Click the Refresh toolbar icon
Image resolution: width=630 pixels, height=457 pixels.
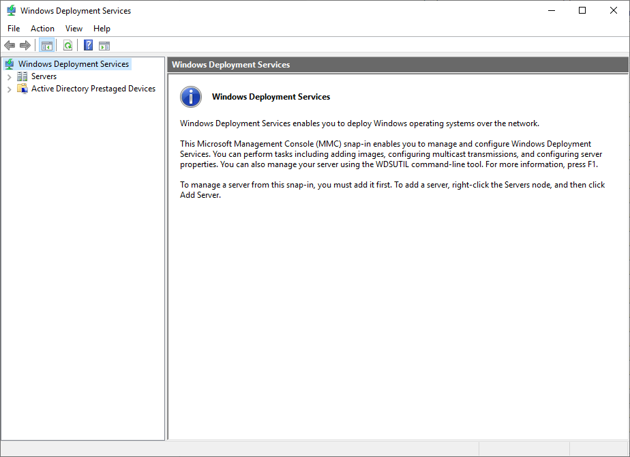67,46
